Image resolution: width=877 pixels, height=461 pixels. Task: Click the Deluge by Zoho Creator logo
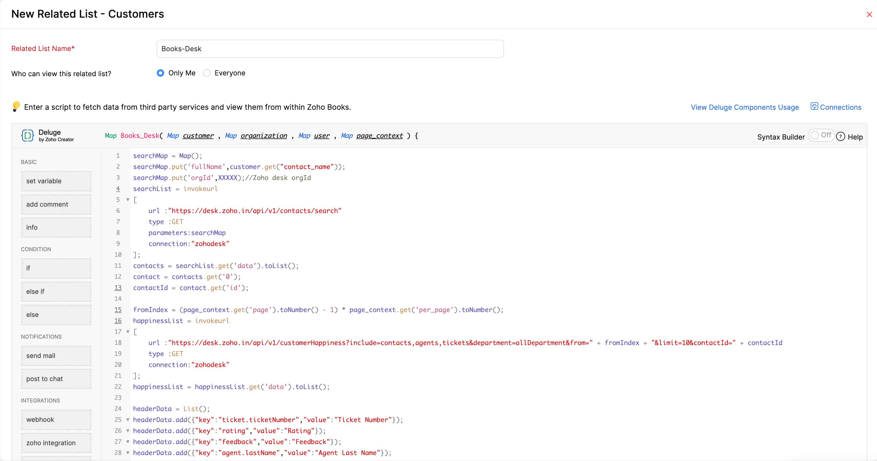(27, 135)
